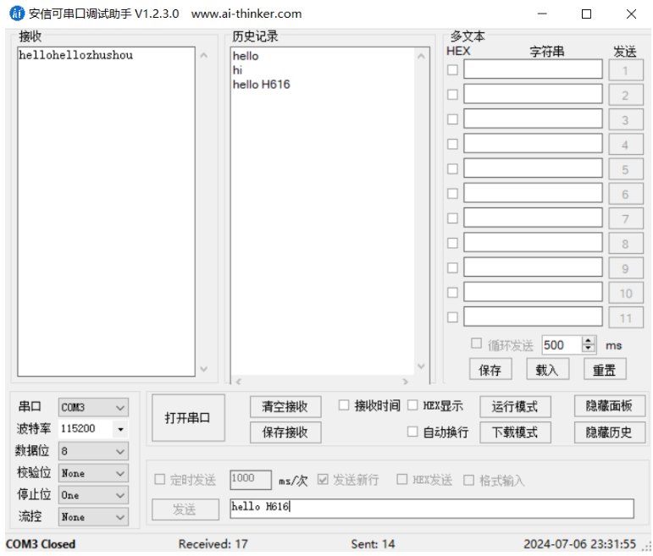Select hello H616 history entry
Screen dimensions: 653x556
click(x=261, y=85)
